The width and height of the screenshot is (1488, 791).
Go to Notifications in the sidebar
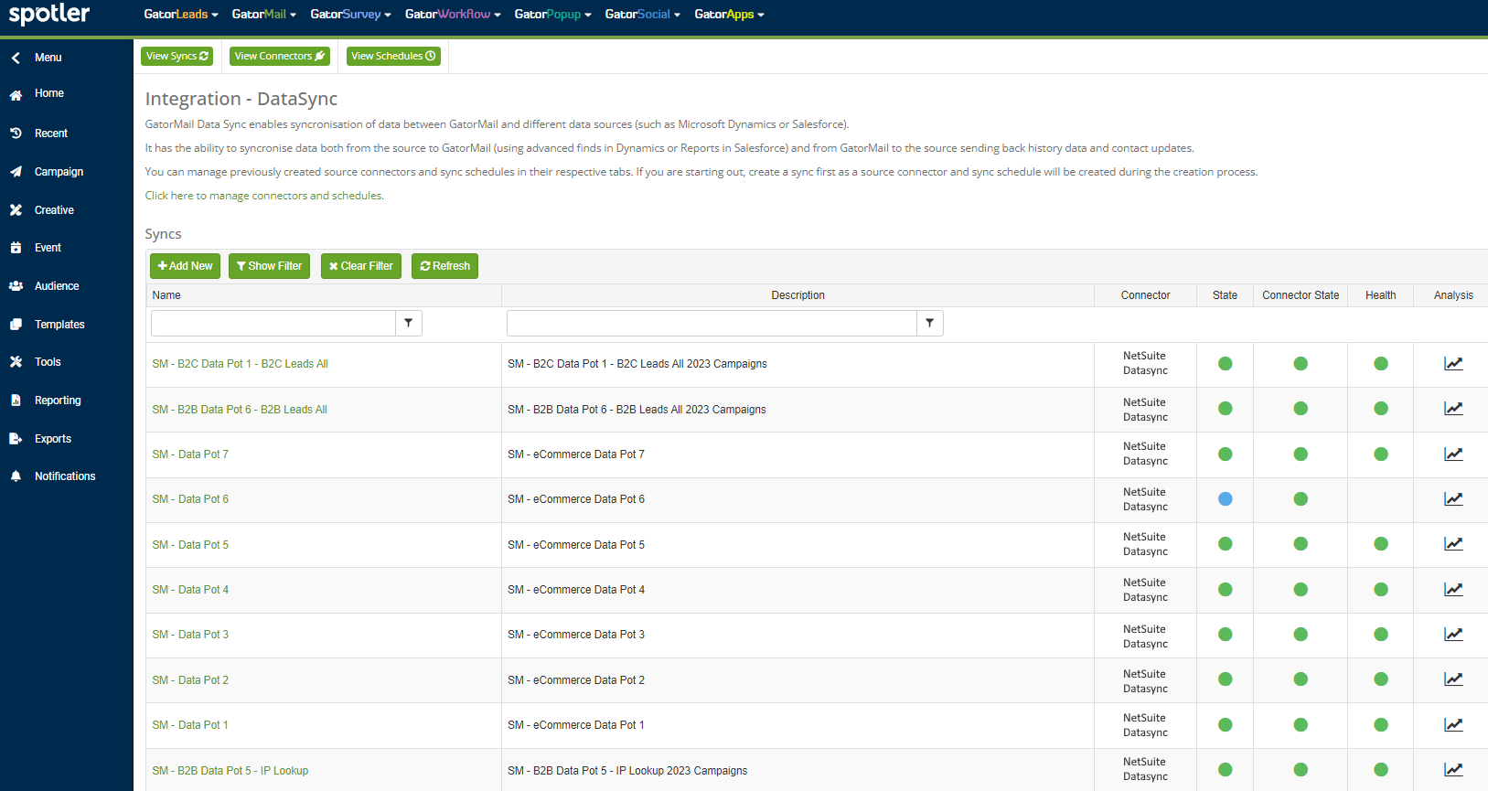(x=64, y=476)
